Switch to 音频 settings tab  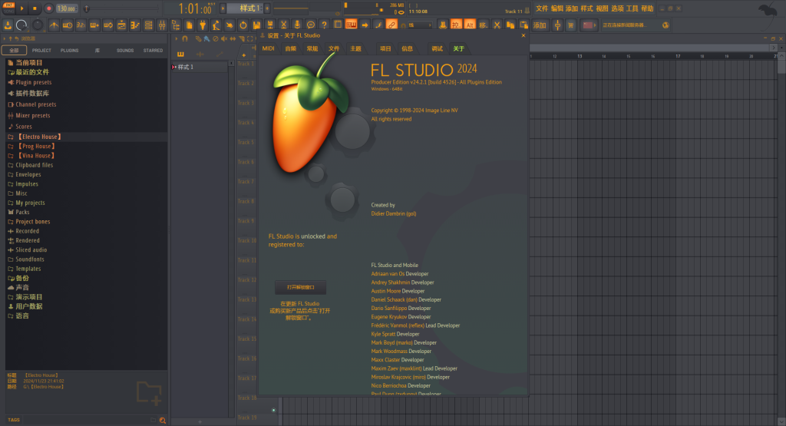[290, 48]
